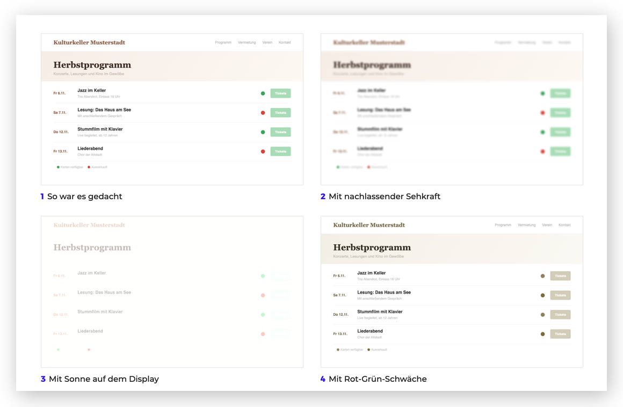Click blurred green dot in Stummfilm row, mockup 2
The height and width of the screenshot is (407, 623).
click(x=542, y=132)
